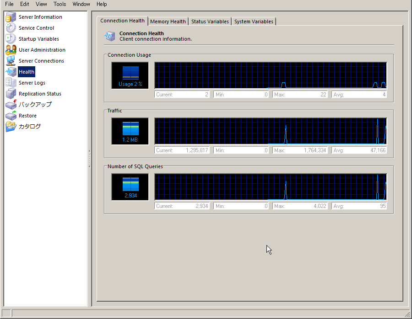Switch to the System Variables tab
Viewport: 412px width, 319px height.
(x=254, y=21)
